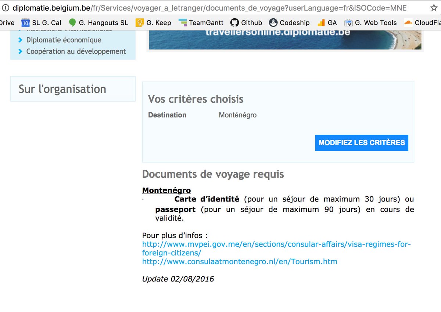
Task: Open the Codeship bookmark
Action: pyautogui.click(x=289, y=22)
